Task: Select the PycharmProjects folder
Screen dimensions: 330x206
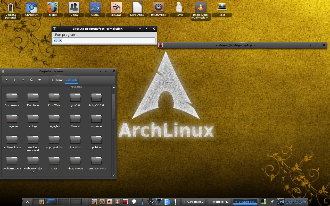Action: point(33,164)
